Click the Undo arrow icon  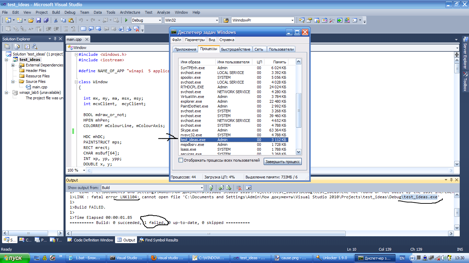point(81,20)
